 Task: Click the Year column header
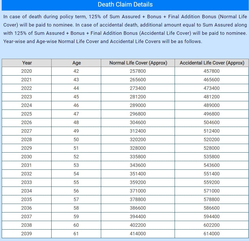(x=27, y=63)
